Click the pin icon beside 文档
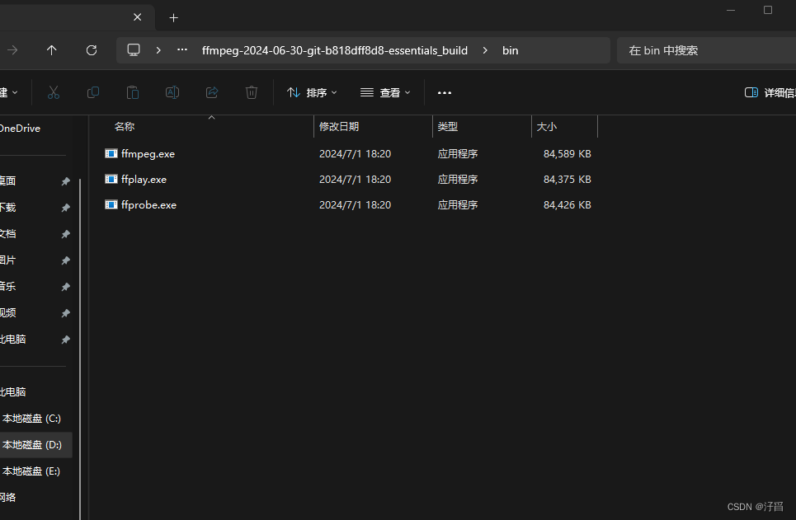 click(x=65, y=234)
